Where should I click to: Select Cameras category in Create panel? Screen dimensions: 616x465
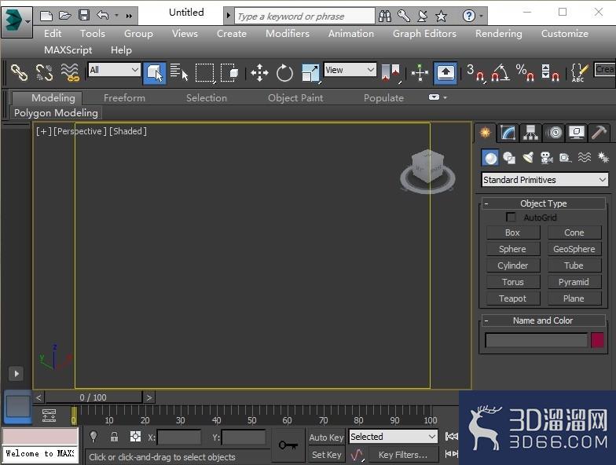click(547, 158)
